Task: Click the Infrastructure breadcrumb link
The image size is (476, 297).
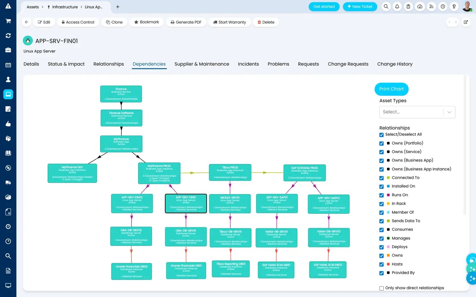Action: tap(65, 7)
